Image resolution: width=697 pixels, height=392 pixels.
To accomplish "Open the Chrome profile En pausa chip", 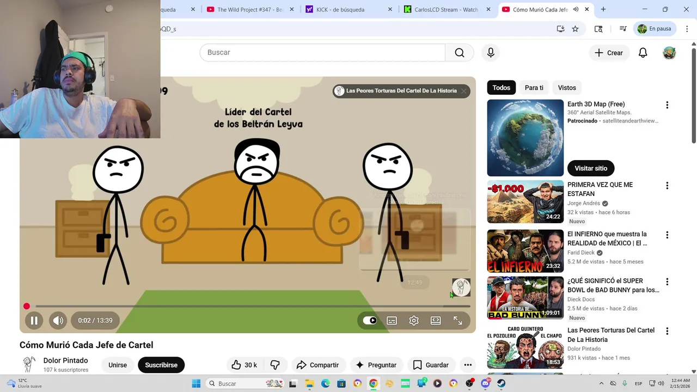I will click(x=655, y=29).
